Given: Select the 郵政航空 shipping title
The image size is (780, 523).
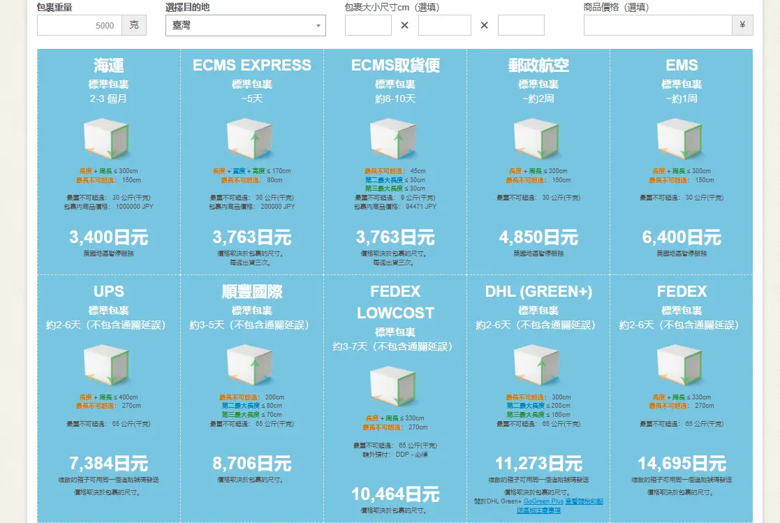Looking at the screenshot, I should (538, 65).
